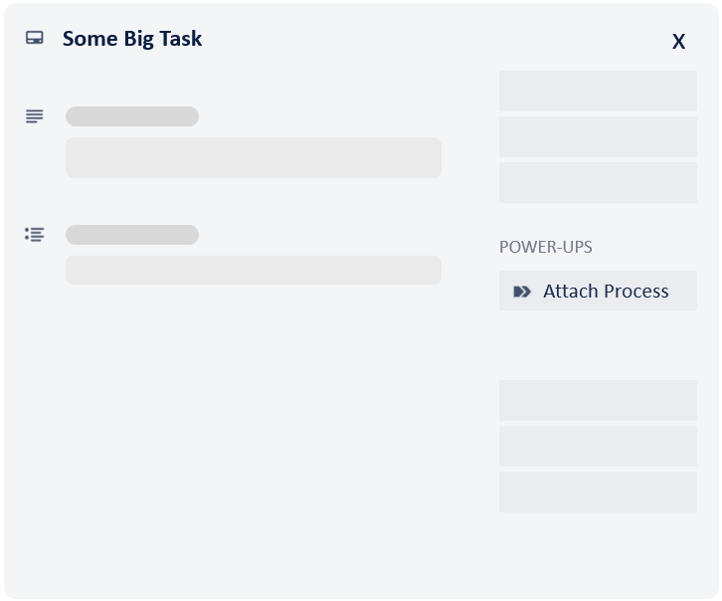Screen dimensions: 722x601
Task: Click third placeholder button above POWER-UPS
Action: coord(598,182)
